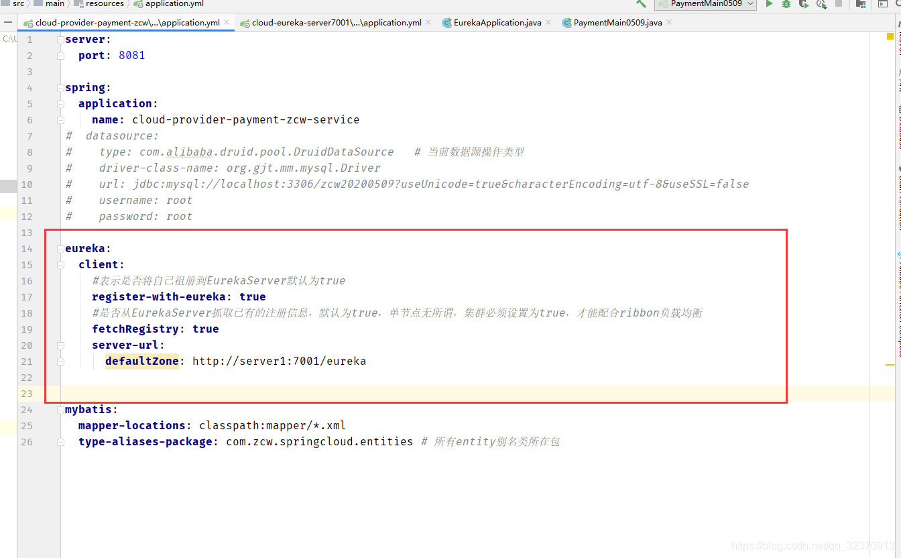Start debugging with the bug icon
The image size is (901, 558).
[x=786, y=3]
